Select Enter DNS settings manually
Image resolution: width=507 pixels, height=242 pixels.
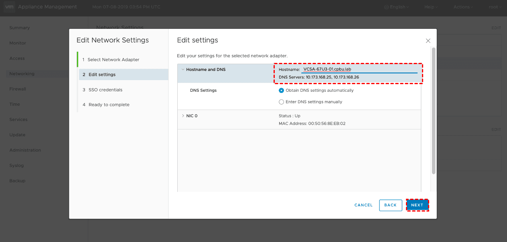pyautogui.click(x=282, y=102)
